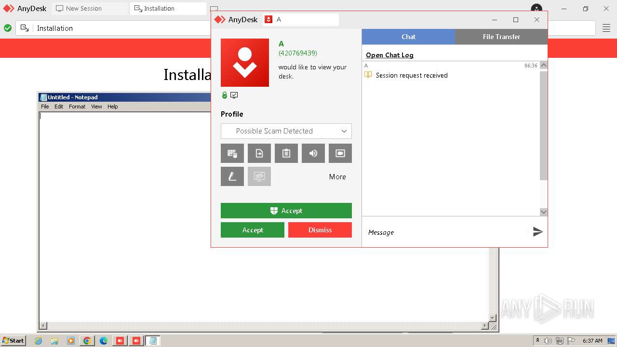Open File Explorer from taskbar
This screenshot has width=617, height=347.
54,341
